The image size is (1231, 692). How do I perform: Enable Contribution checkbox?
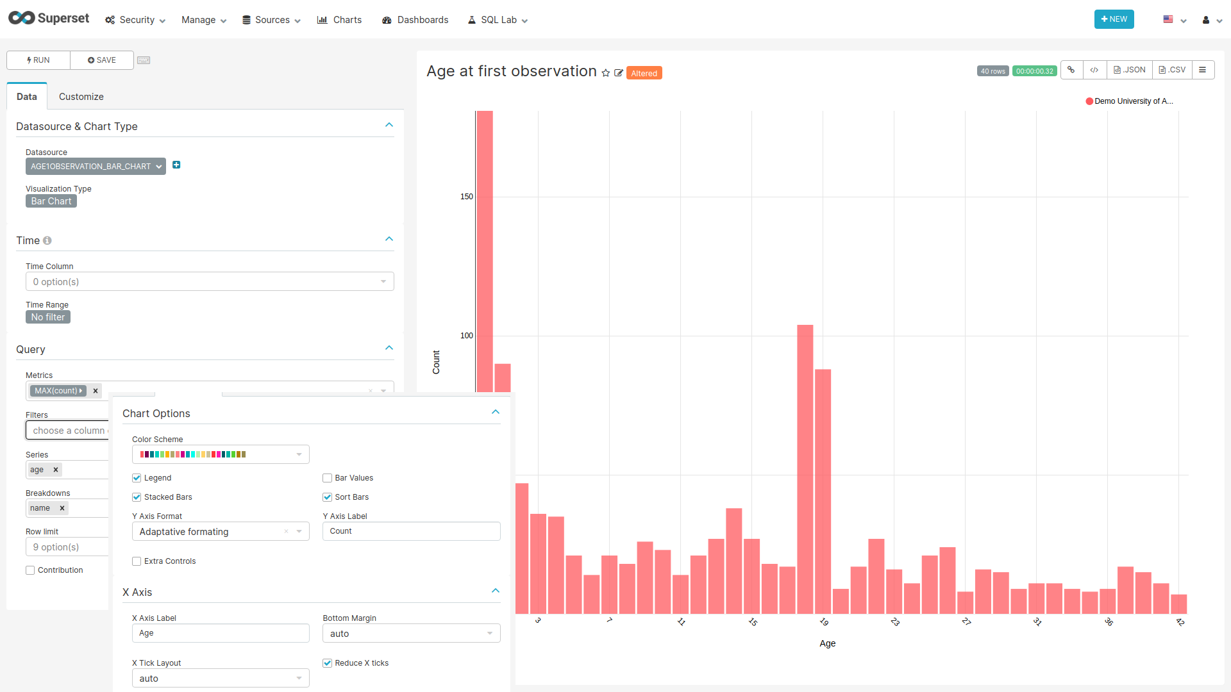pyautogui.click(x=30, y=570)
